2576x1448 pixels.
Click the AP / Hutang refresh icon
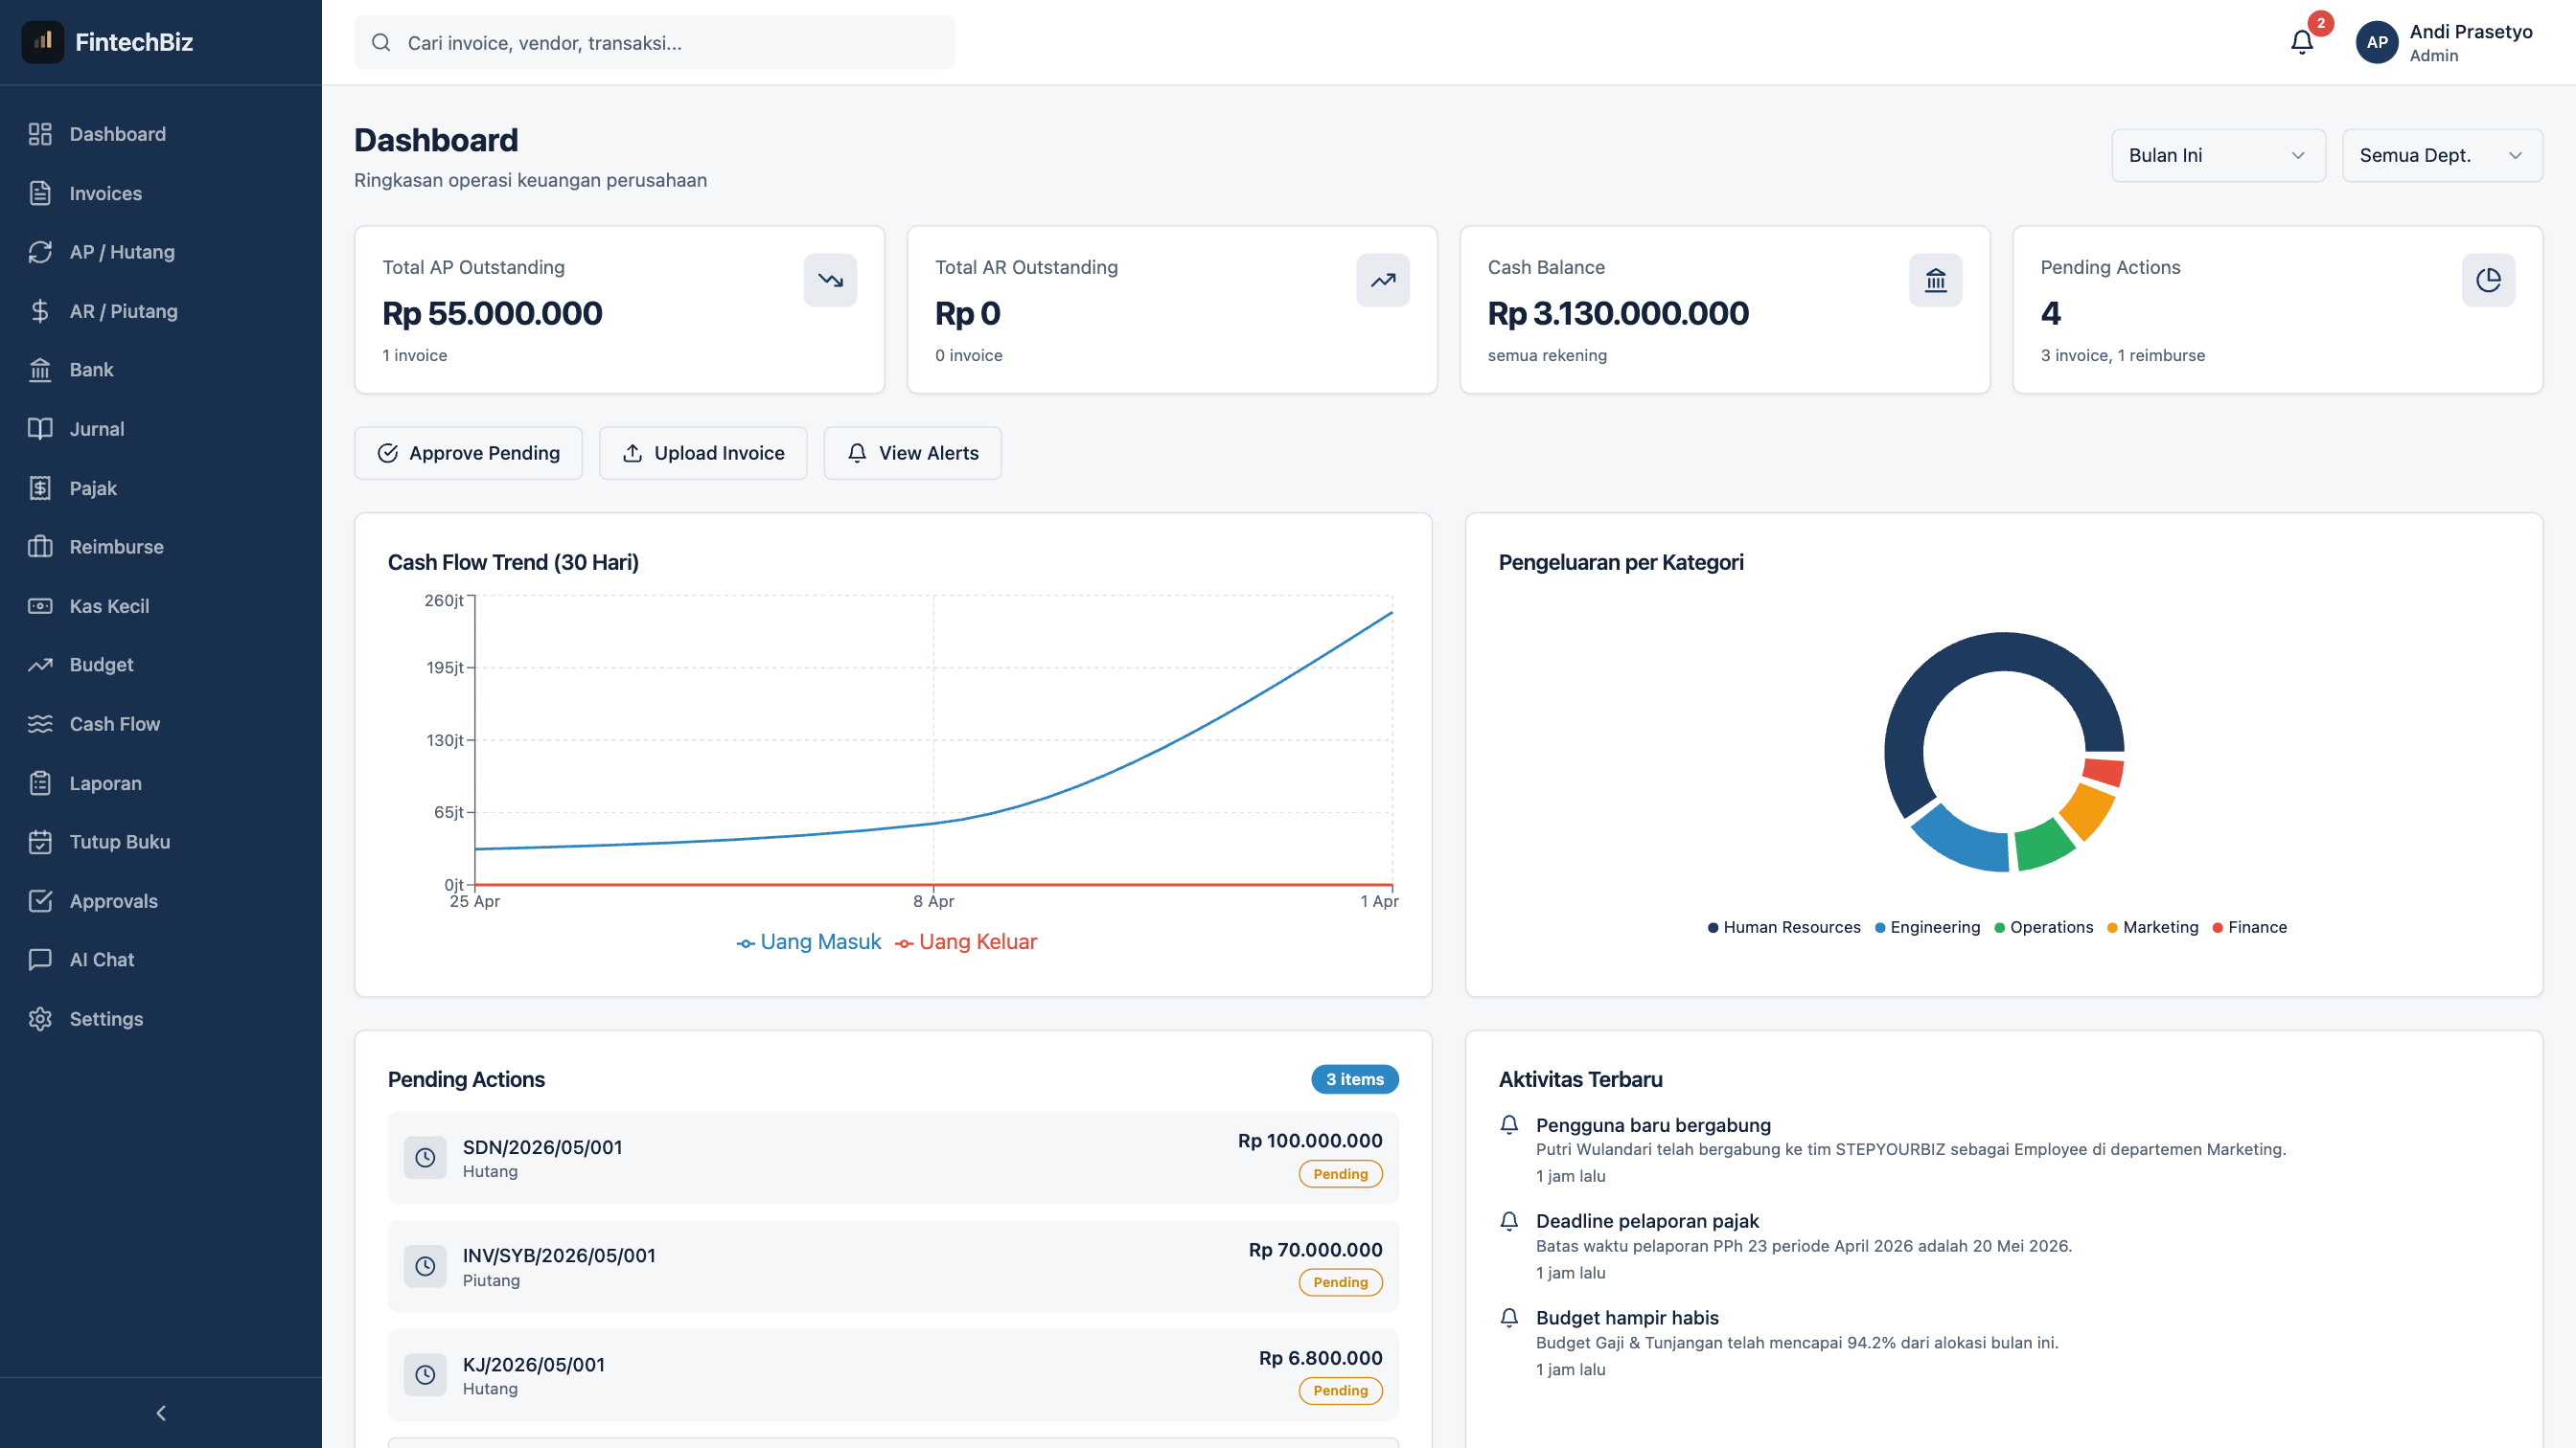pyautogui.click(x=40, y=252)
